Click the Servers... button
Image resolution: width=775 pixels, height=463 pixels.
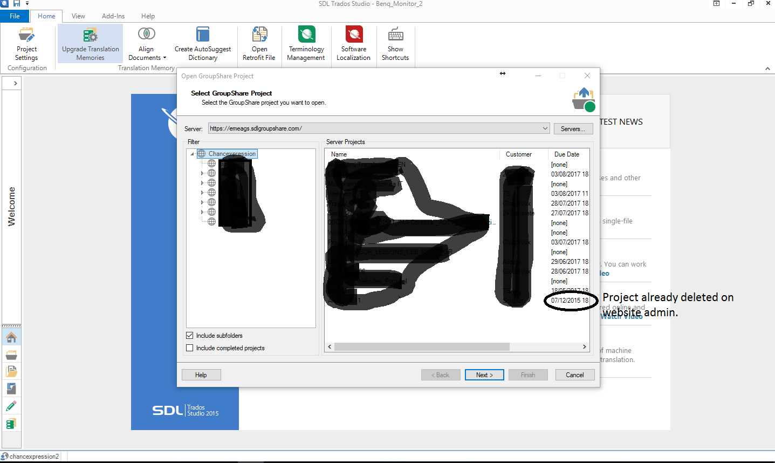tap(573, 129)
